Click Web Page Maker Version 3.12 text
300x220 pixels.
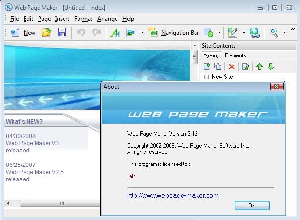coord(162,134)
